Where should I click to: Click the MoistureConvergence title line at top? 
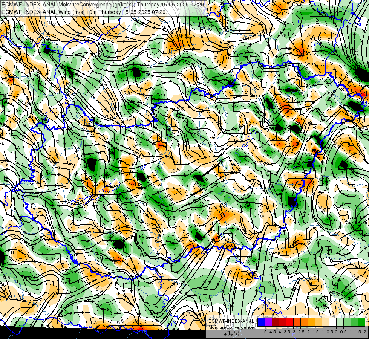[x=103, y=5]
